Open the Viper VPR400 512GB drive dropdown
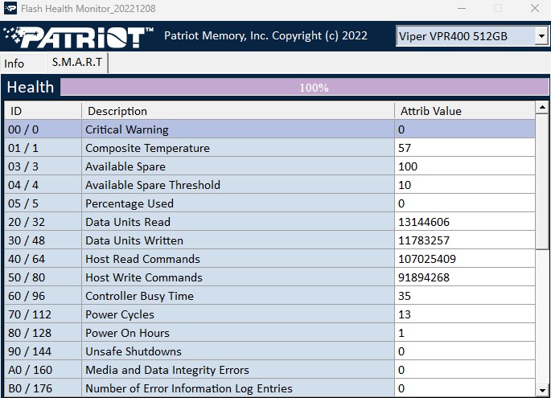The width and height of the screenshot is (551, 398). pyautogui.click(x=541, y=36)
